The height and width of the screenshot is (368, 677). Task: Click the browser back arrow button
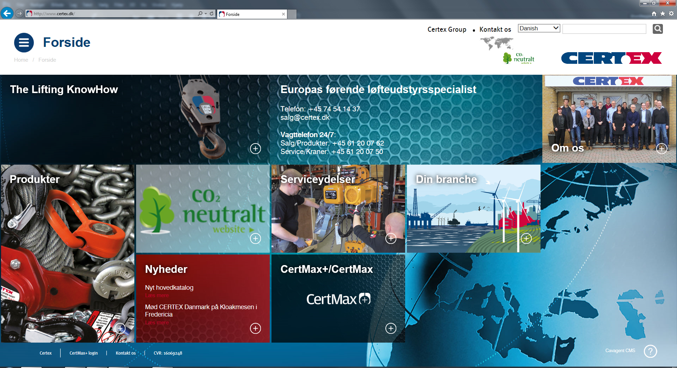7,13
